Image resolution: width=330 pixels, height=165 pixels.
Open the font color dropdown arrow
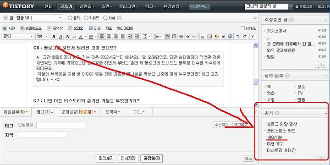tap(86, 37)
